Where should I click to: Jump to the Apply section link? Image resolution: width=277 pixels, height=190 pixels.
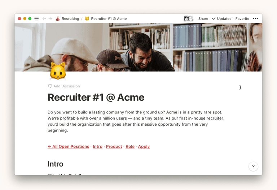point(144,147)
